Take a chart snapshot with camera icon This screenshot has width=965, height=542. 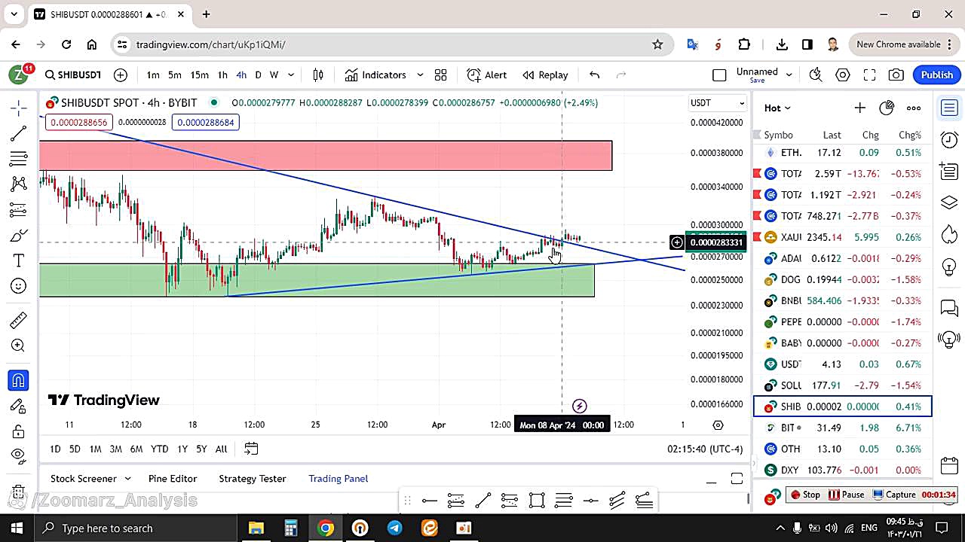click(x=896, y=75)
